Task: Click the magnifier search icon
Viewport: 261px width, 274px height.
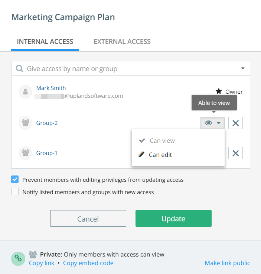Action: (x=19, y=68)
